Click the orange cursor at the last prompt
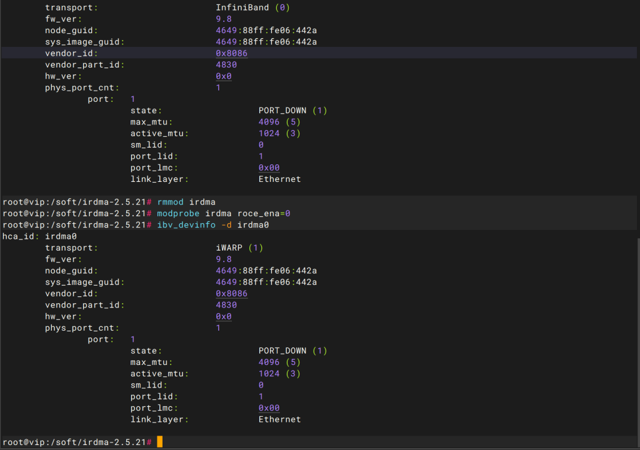The image size is (640, 450). [159, 442]
